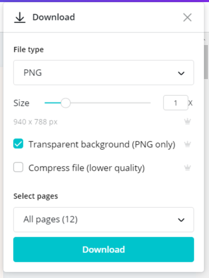Click the Size slider track's gray portion

110,103
